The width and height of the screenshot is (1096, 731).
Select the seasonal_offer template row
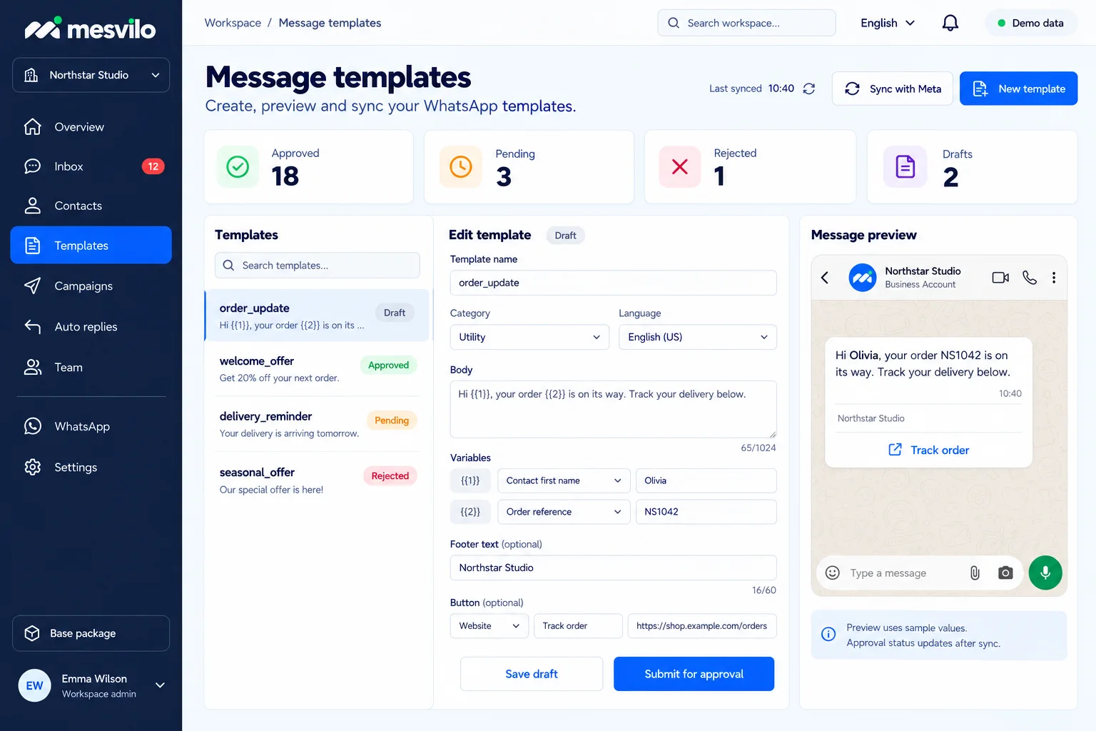point(318,480)
